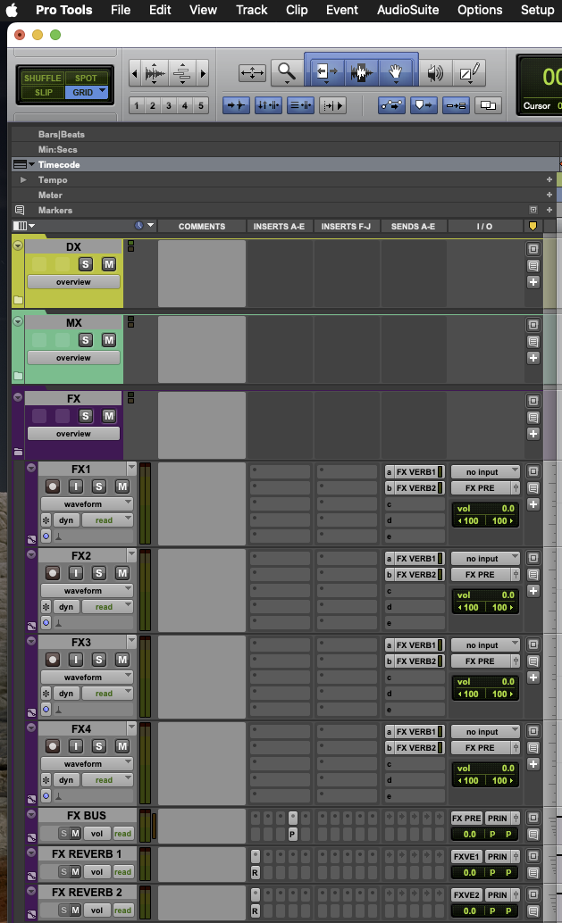Select the Selector waveform tool

[361, 72]
